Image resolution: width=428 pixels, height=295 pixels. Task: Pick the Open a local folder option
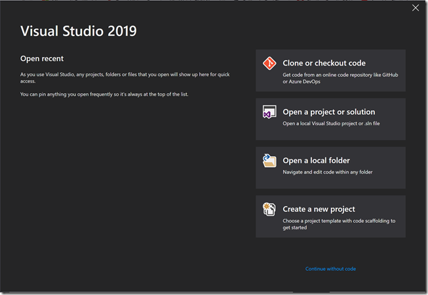tap(316, 161)
